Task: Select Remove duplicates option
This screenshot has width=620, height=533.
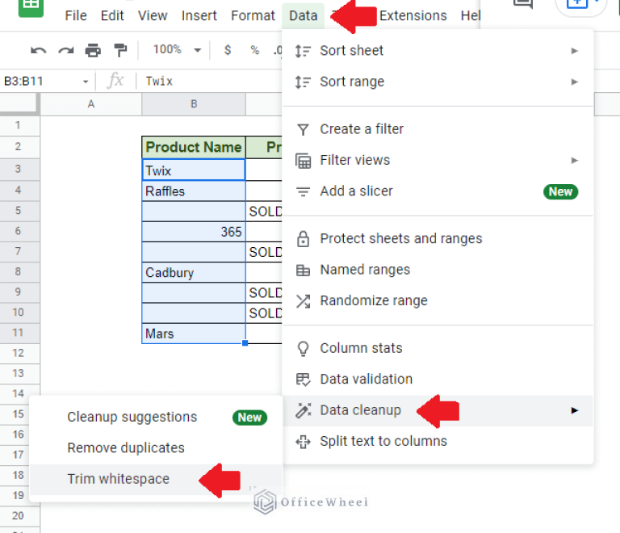Action: point(125,447)
